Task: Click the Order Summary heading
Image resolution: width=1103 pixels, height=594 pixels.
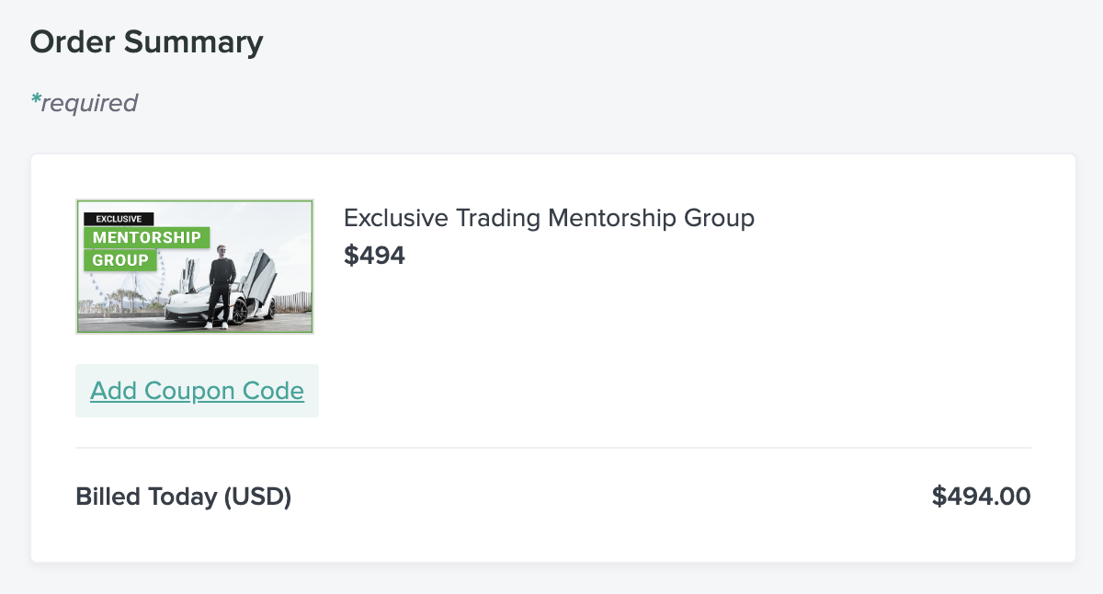Action: tap(147, 42)
